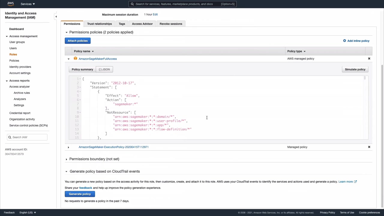Open the Trust relationships tab

99,24
